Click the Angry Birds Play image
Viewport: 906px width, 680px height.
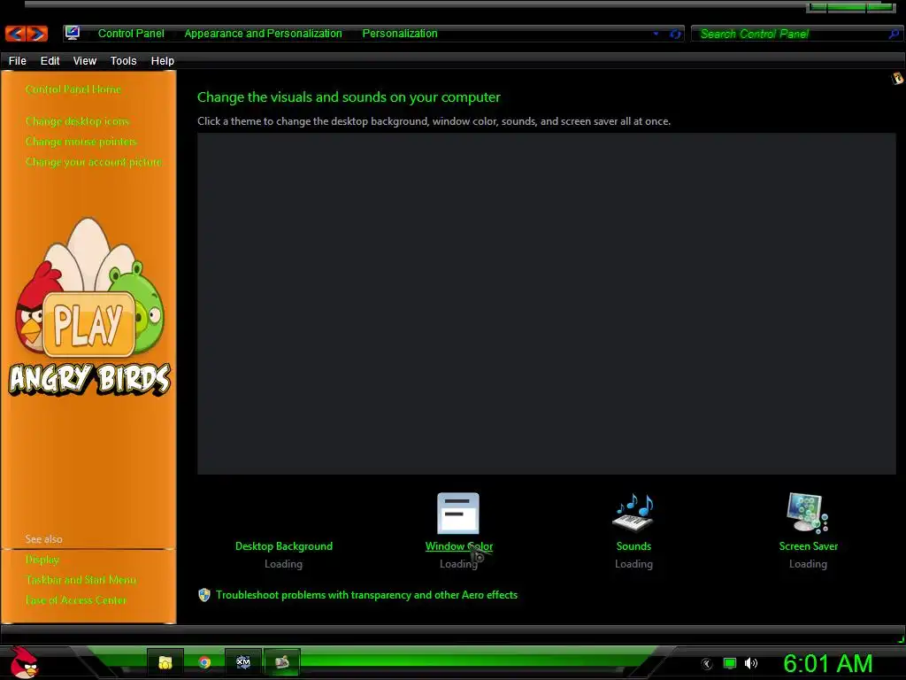(89, 307)
